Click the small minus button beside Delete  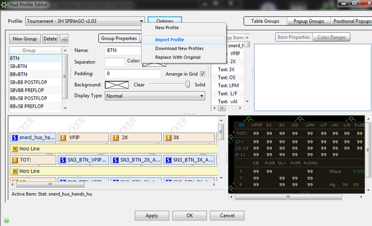point(64,39)
